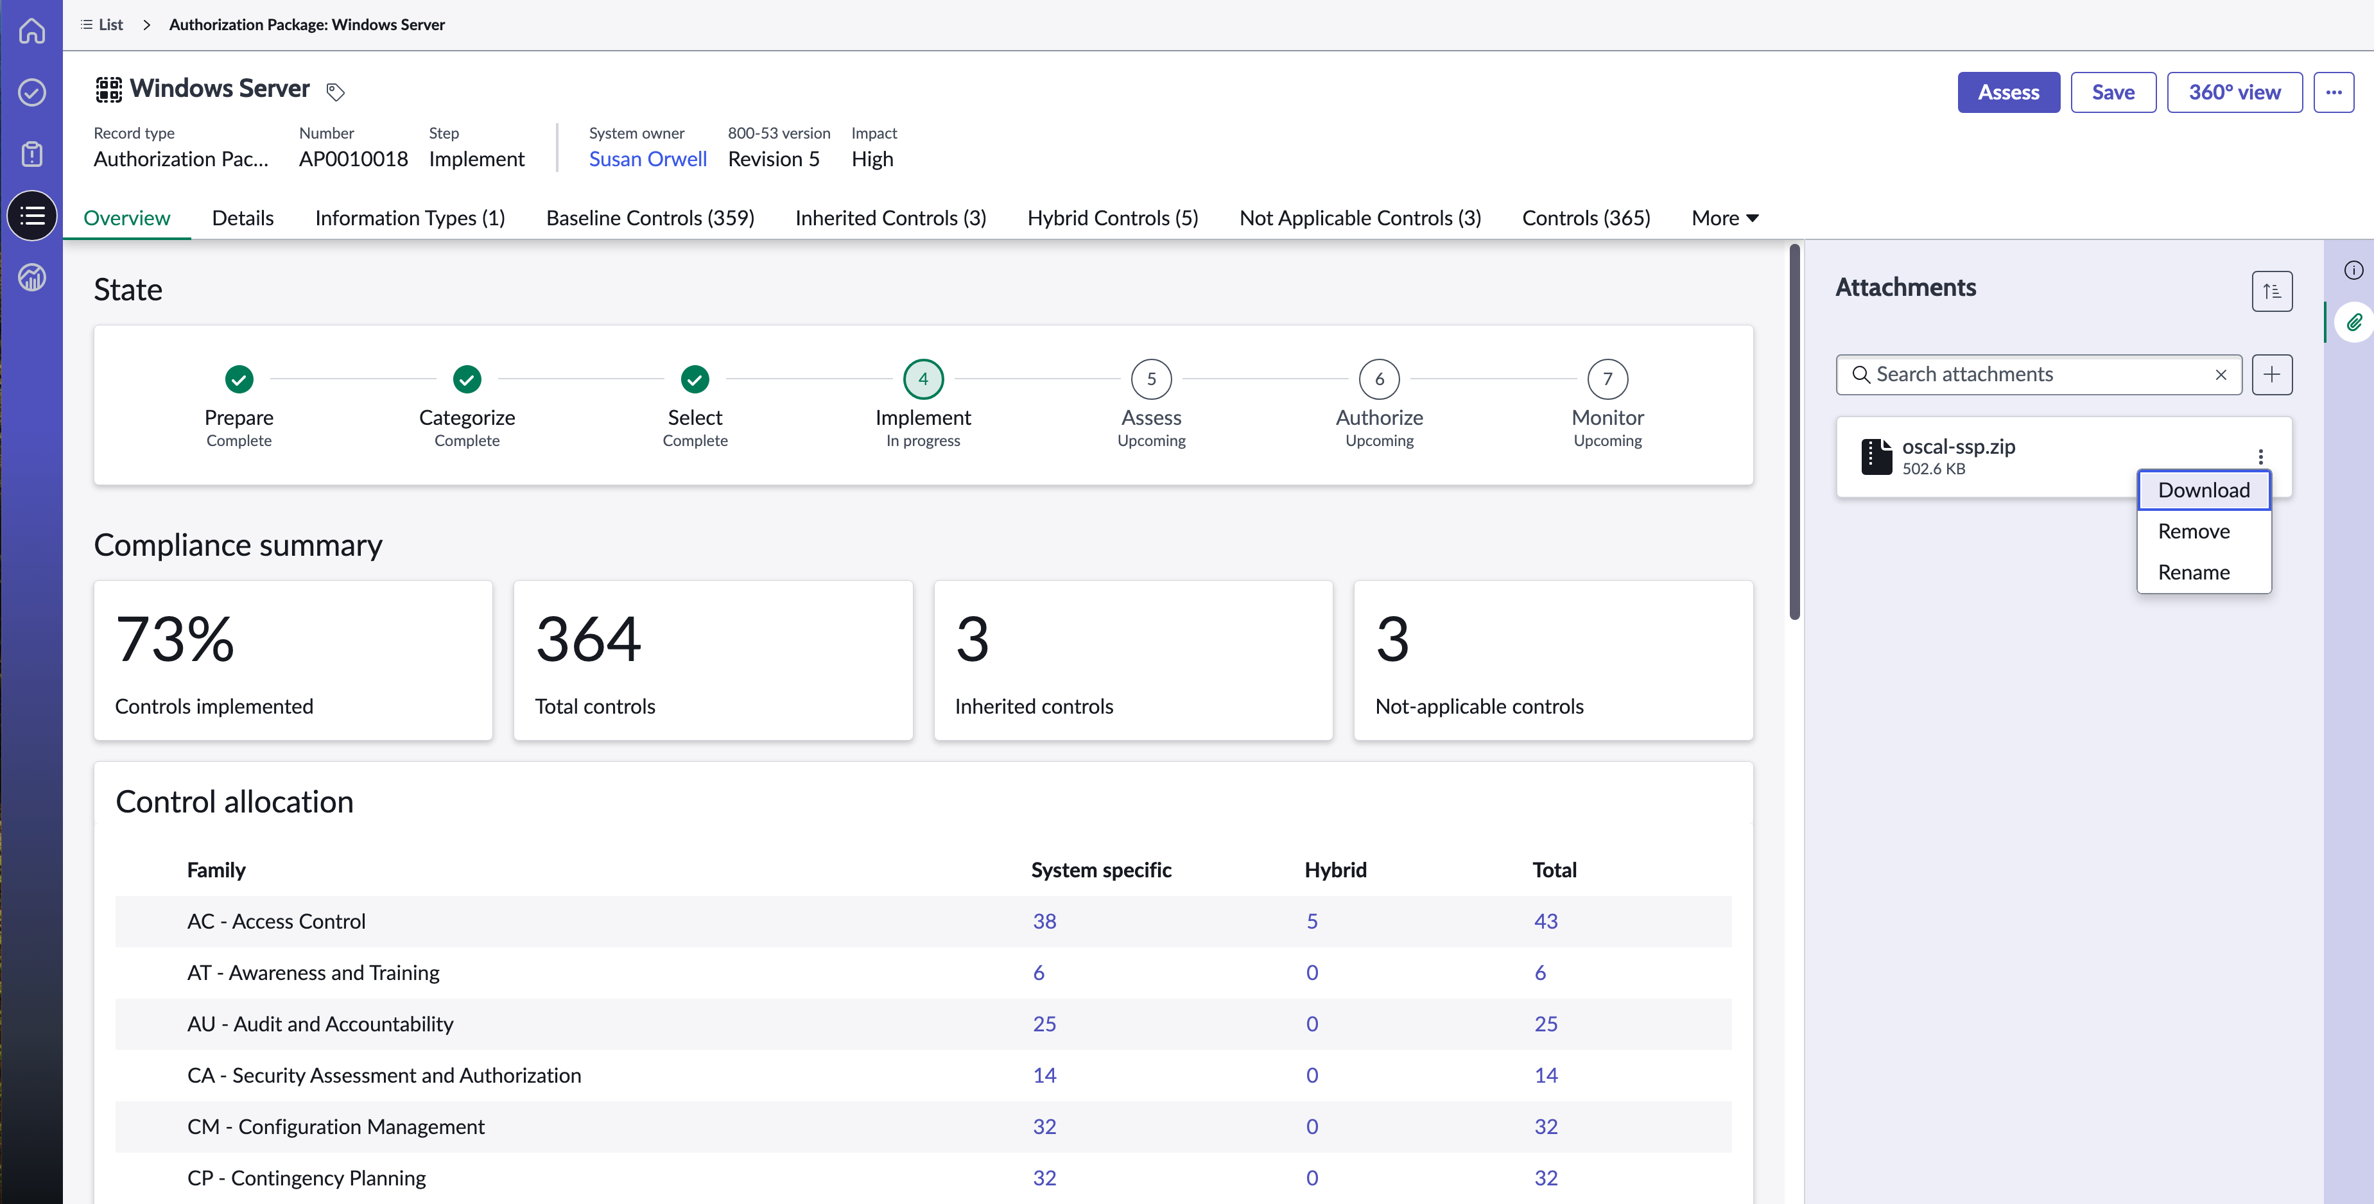Click the oscal-ssp.zip file icon
Image resolution: width=2374 pixels, height=1204 pixels.
pos(1876,456)
